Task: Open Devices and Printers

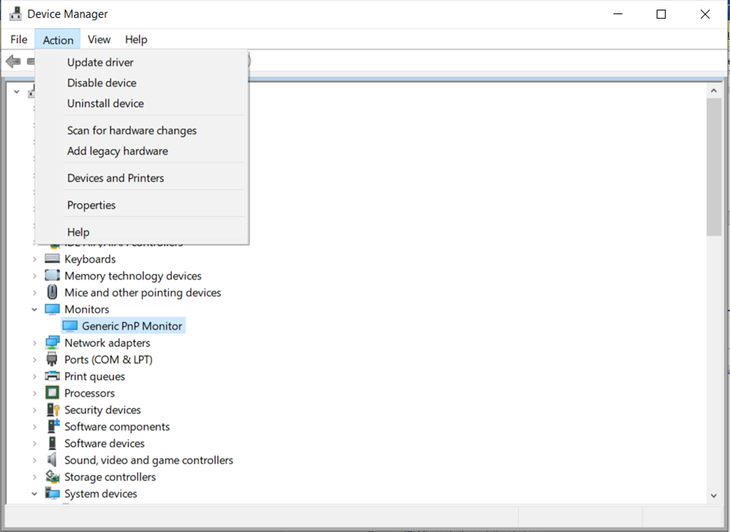Action: tap(115, 177)
